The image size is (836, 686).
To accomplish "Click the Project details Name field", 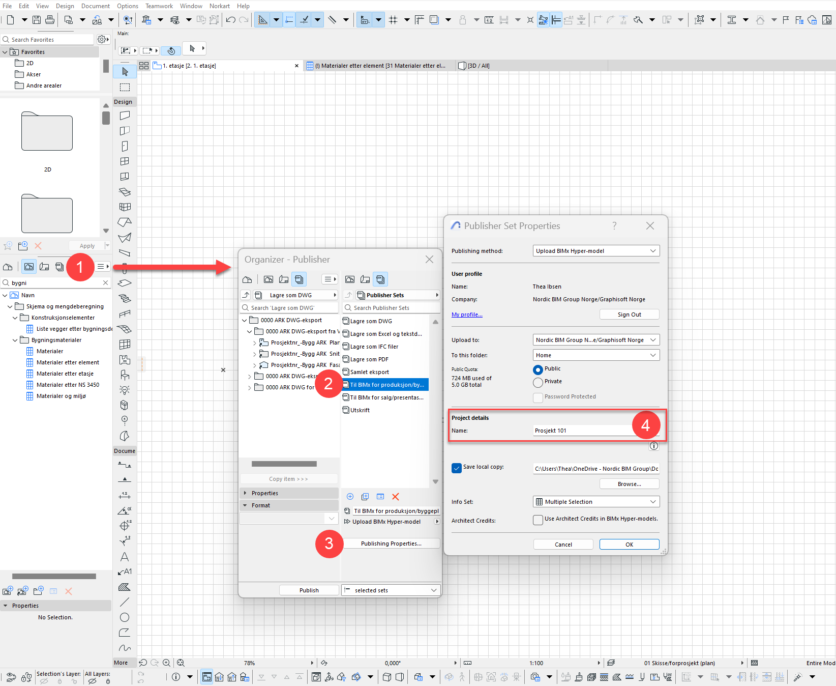I will pyautogui.click(x=596, y=431).
